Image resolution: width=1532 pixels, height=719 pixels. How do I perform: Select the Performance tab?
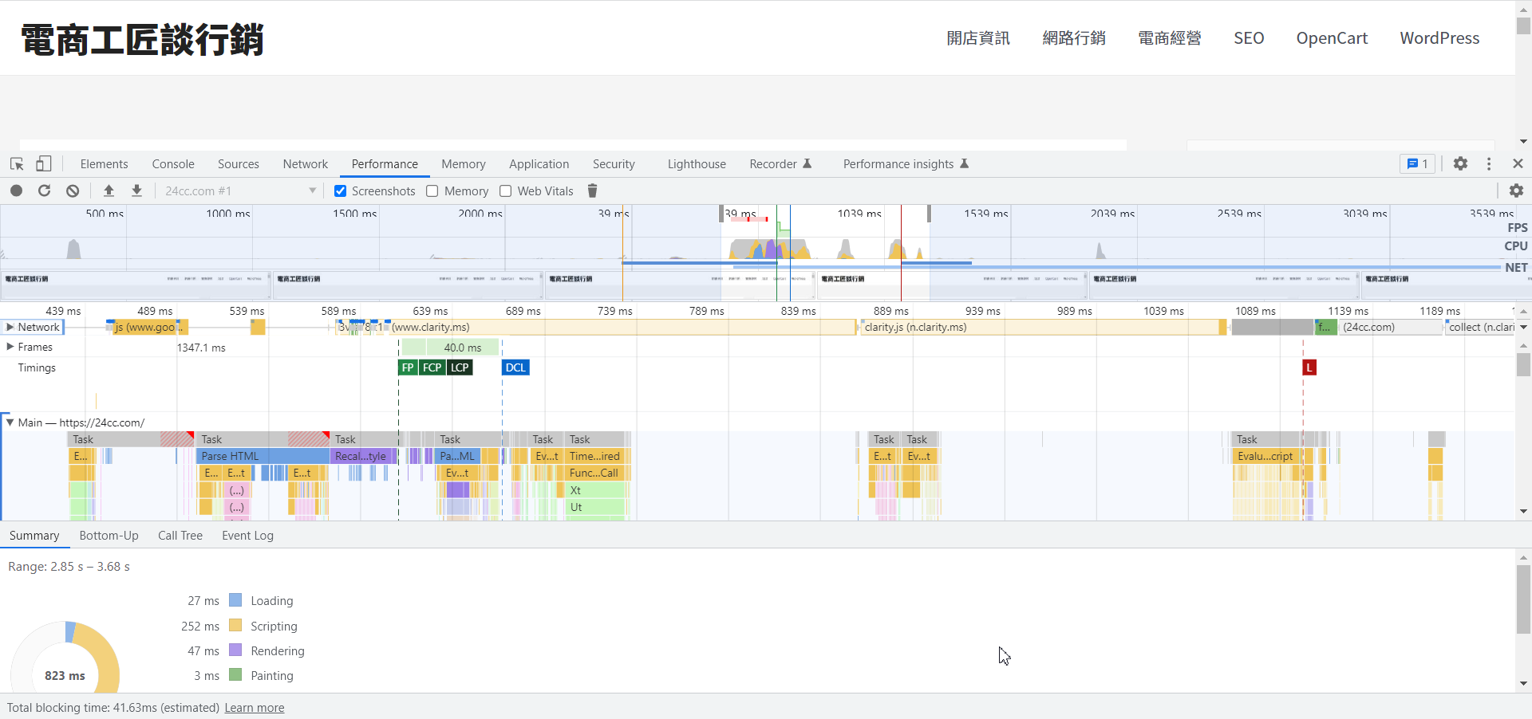coord(385,164)
